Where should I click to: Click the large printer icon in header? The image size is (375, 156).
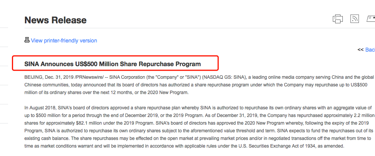[338, 19]
